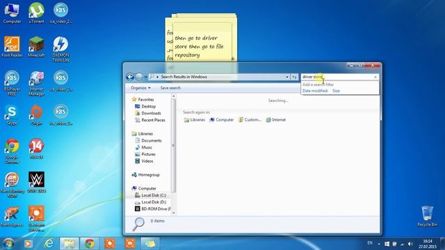Viewport: 445px width, 250px height.
Task: Open Videos library
Action: (144, 160)
